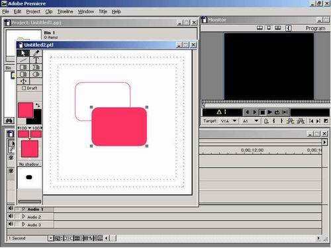Select the rolling title (crossed arrows) tool
Image resolution: width=331 pixels, height=248 pixels.
(x=23, y=81)
